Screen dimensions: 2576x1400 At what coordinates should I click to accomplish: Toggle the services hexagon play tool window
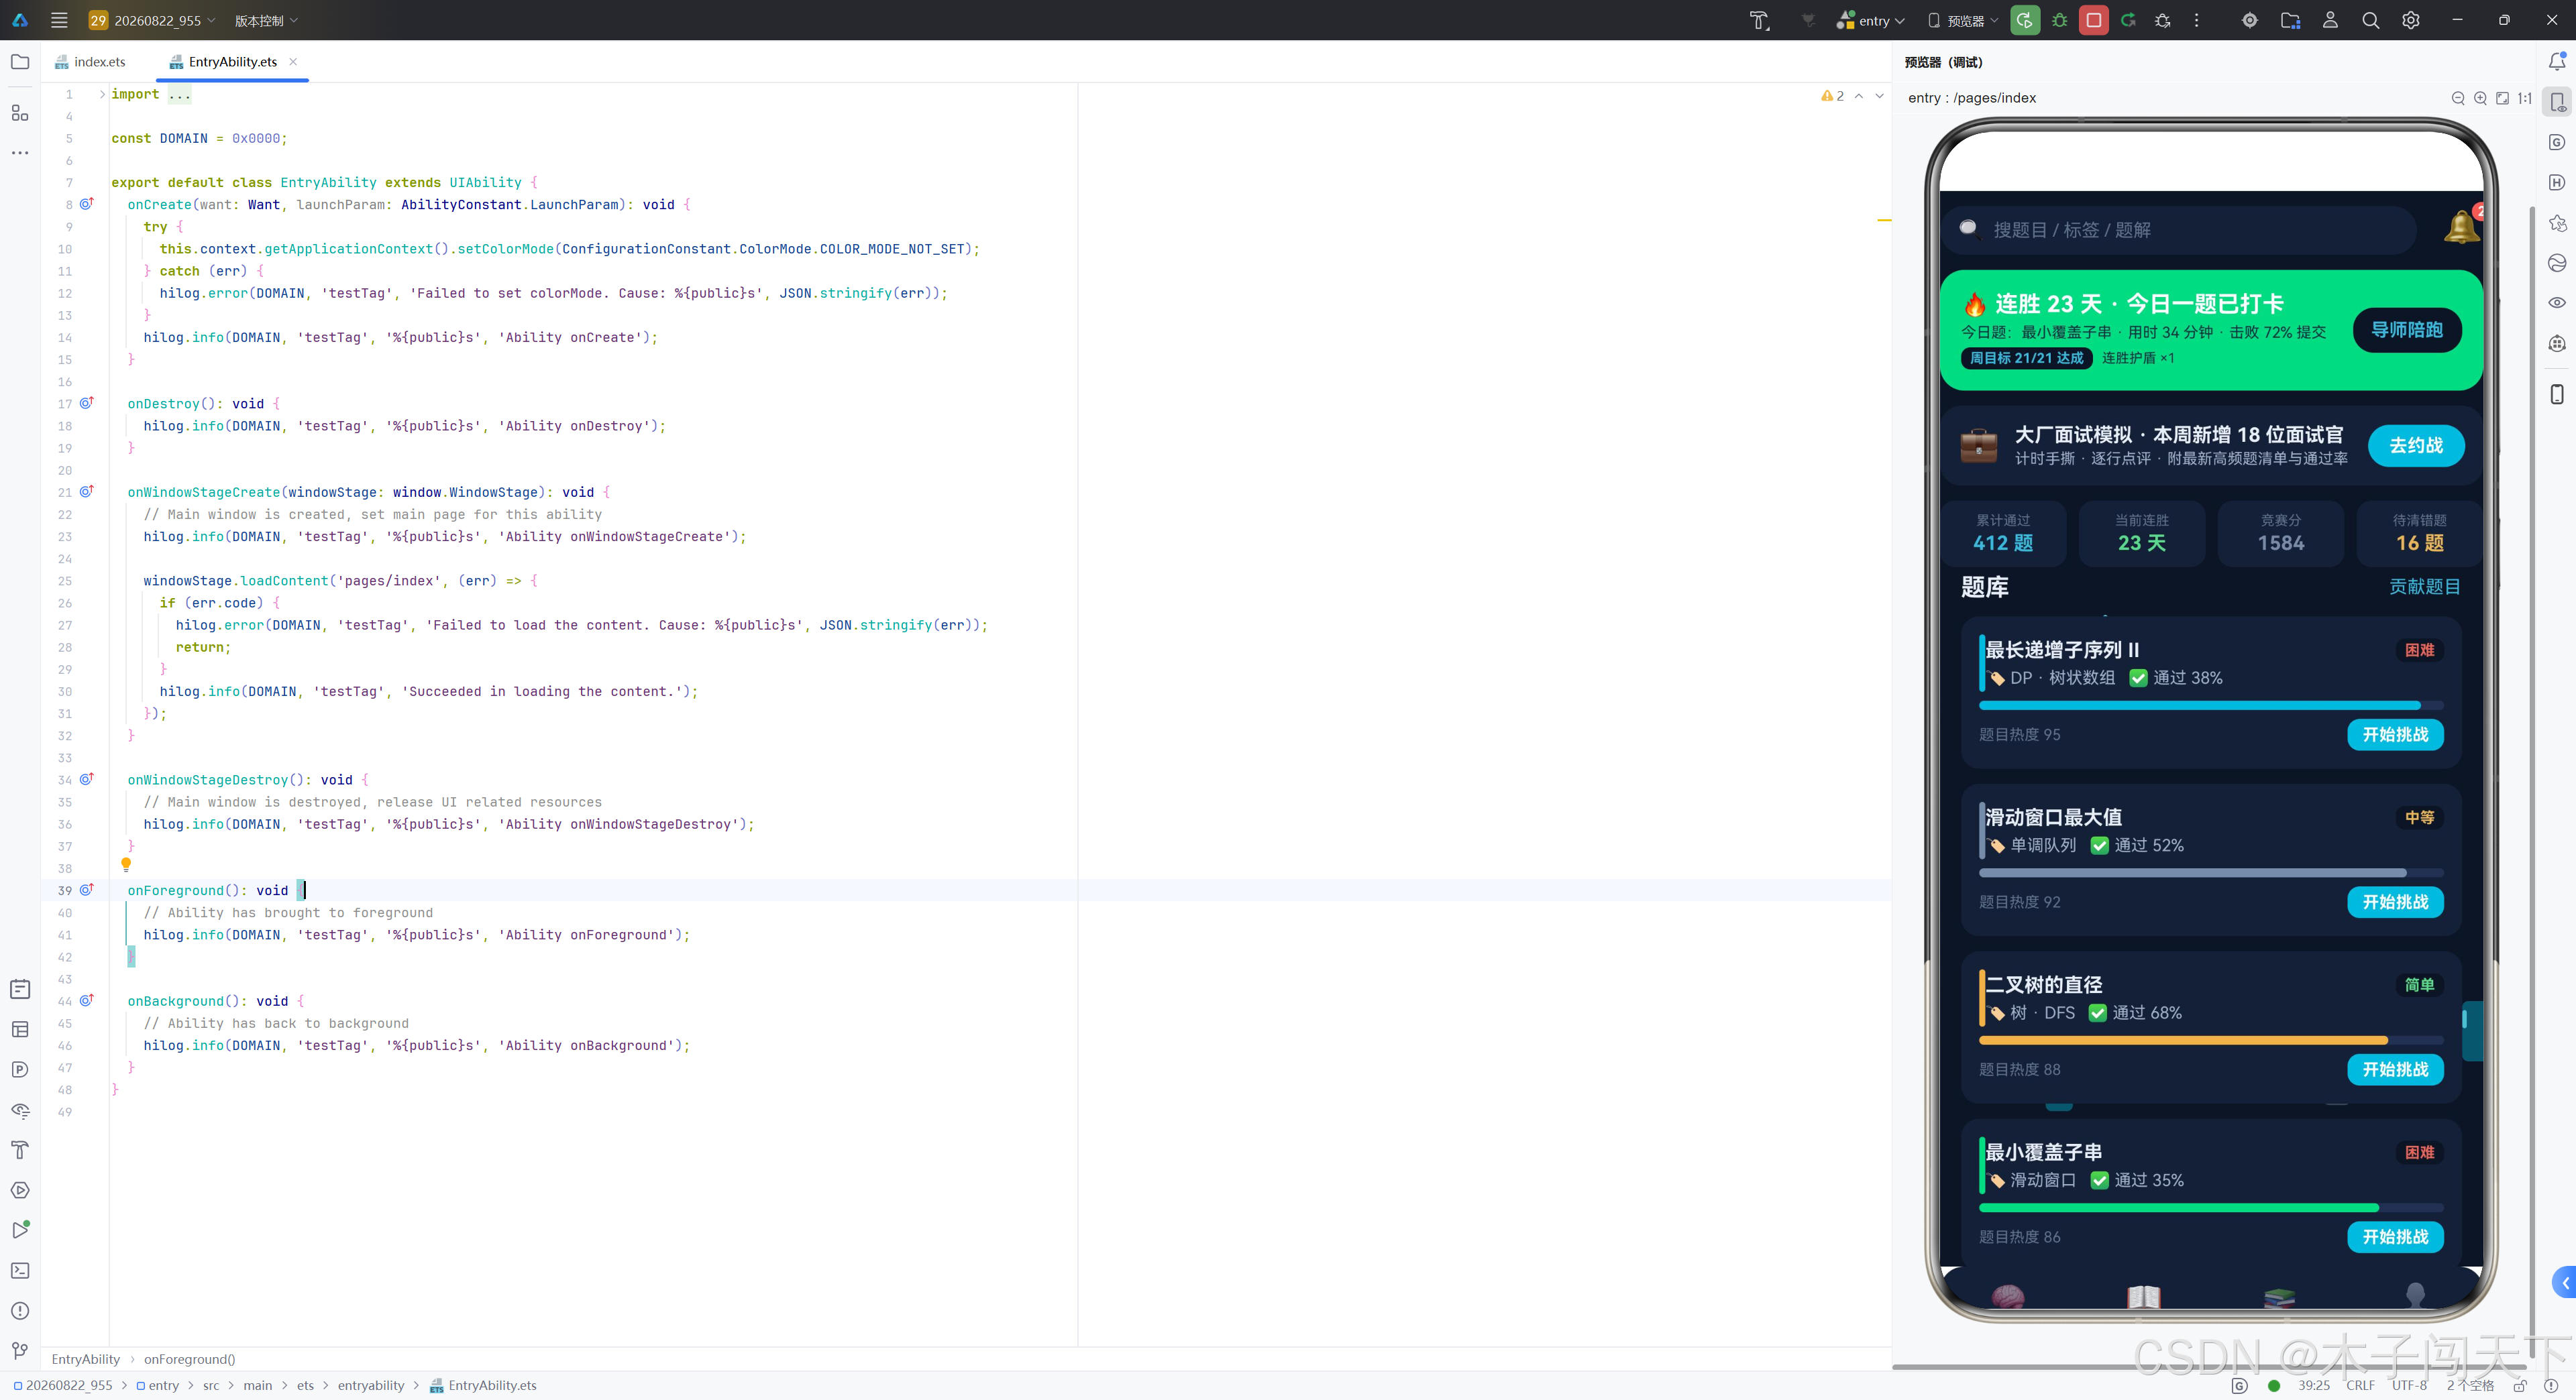20,1189
